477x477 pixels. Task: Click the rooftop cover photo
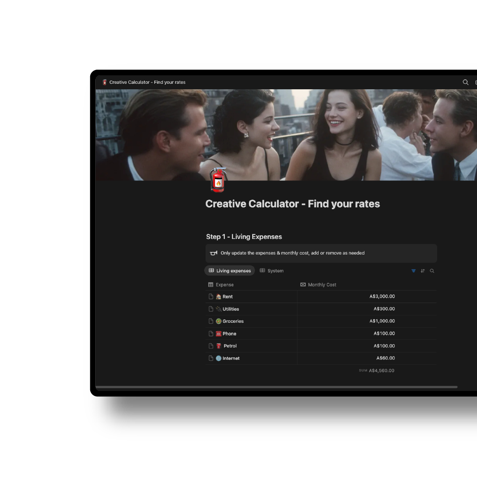pos(286,135)
